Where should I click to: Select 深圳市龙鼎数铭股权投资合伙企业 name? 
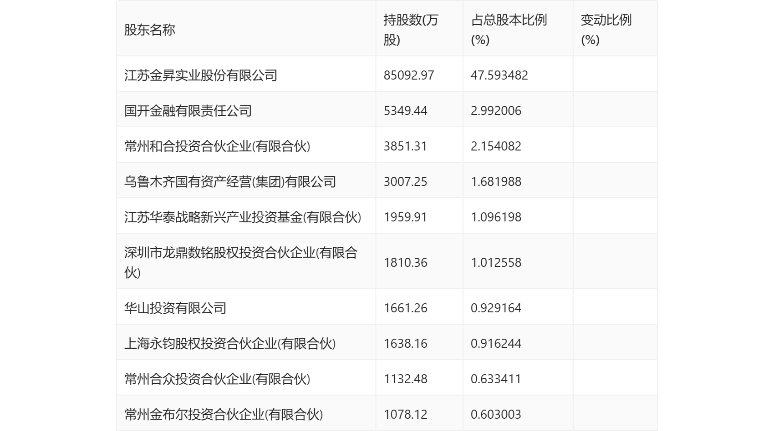tap(241, 262)
